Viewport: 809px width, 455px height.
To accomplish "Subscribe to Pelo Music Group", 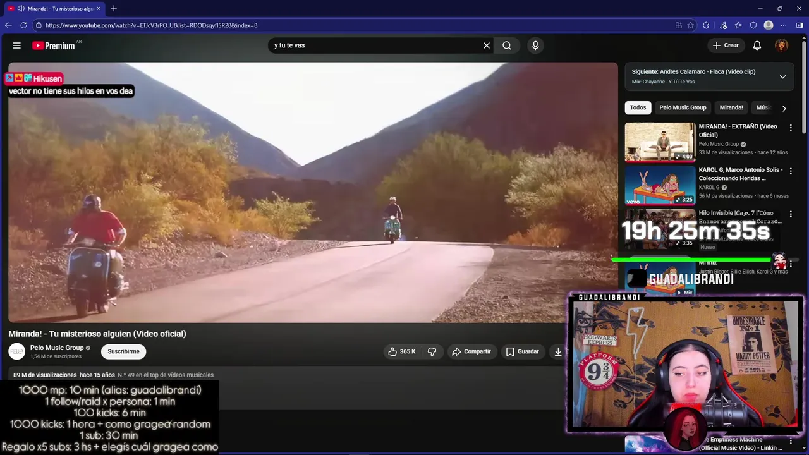I will pos(123,351).
